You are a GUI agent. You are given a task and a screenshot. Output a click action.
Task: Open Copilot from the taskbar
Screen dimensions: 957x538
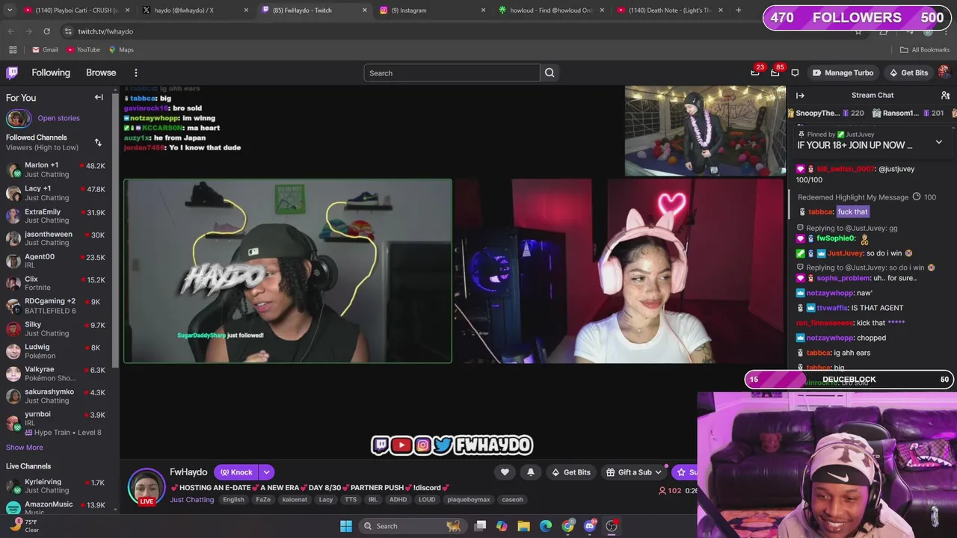(x=502, y=526)
